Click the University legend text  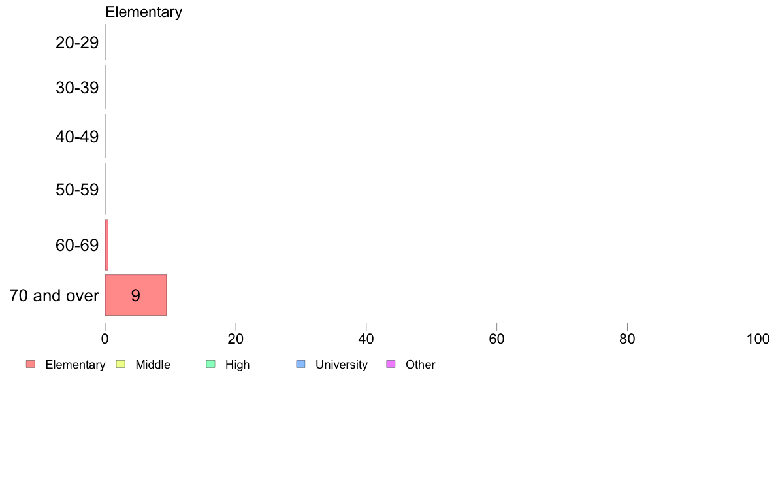[x=342, y=365]
